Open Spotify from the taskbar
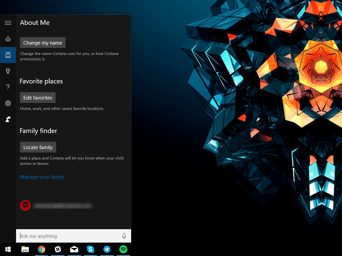 [x=123, y=249]
